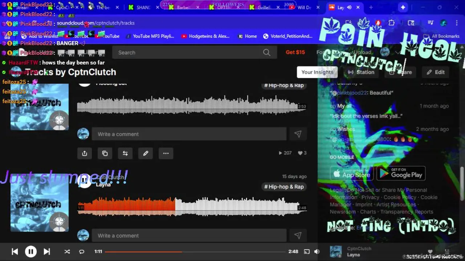Open the Hodgetwins & Alex... bookmark
465x261 pixels.
[x=205, y=36]
